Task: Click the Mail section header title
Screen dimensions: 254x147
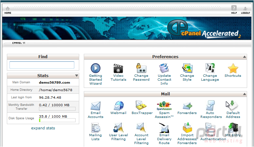Action: point(165,94)
